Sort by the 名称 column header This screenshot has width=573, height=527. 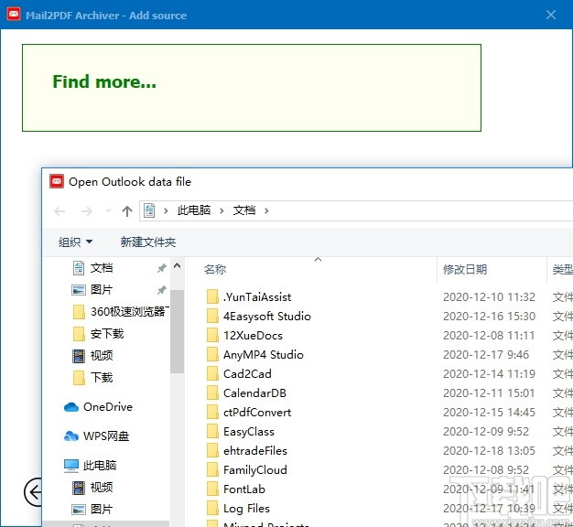[215, 270]
